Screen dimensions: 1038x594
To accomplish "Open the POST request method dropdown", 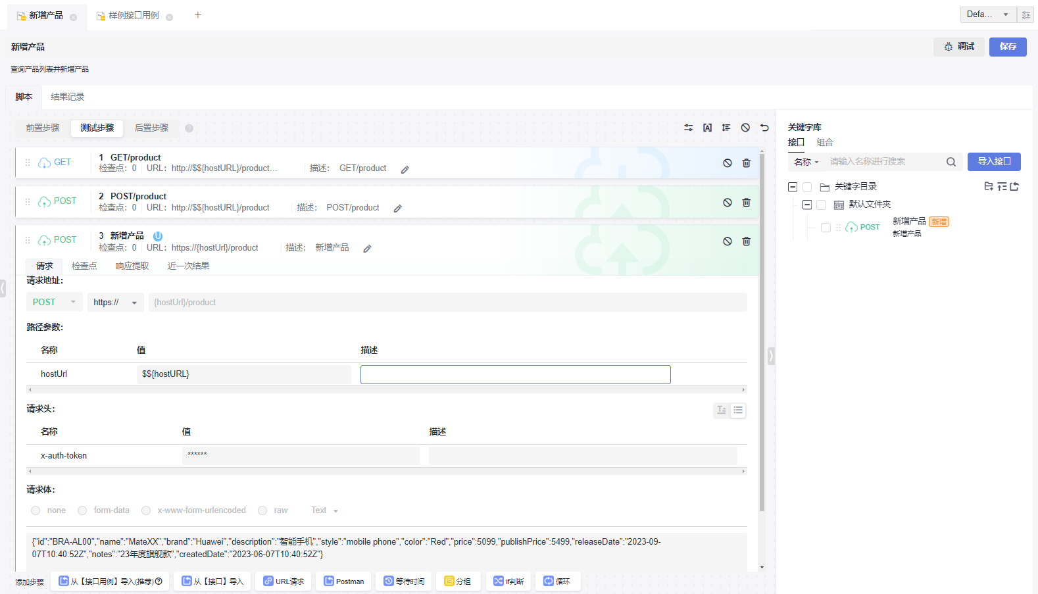I will pyautogui.click(x=55, y=303).
